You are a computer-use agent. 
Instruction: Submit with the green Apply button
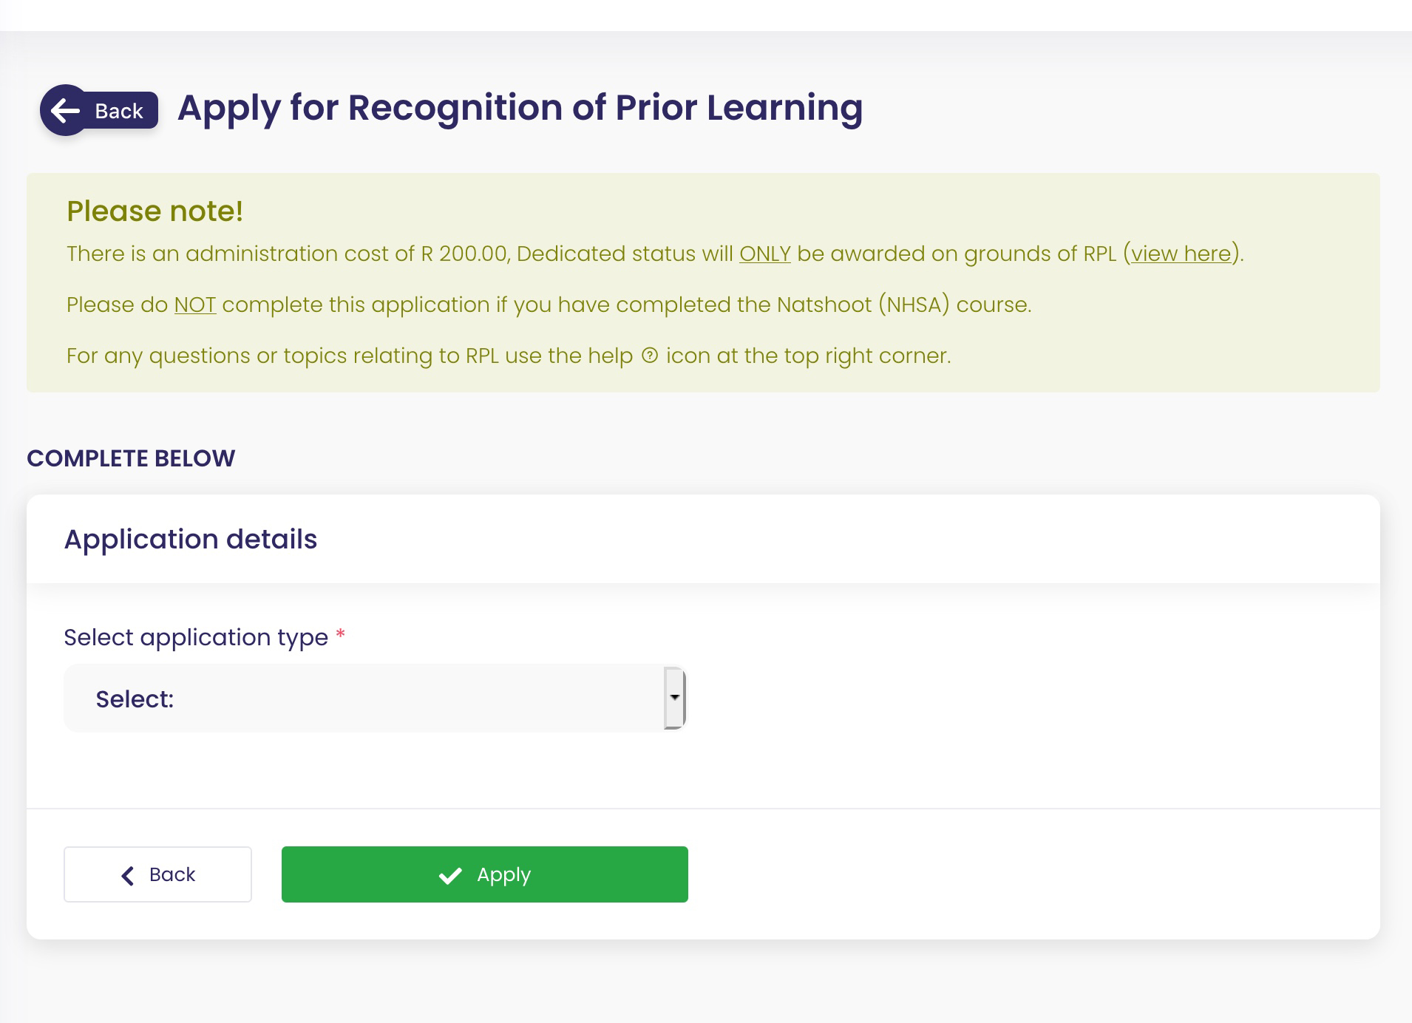[484, 874]
